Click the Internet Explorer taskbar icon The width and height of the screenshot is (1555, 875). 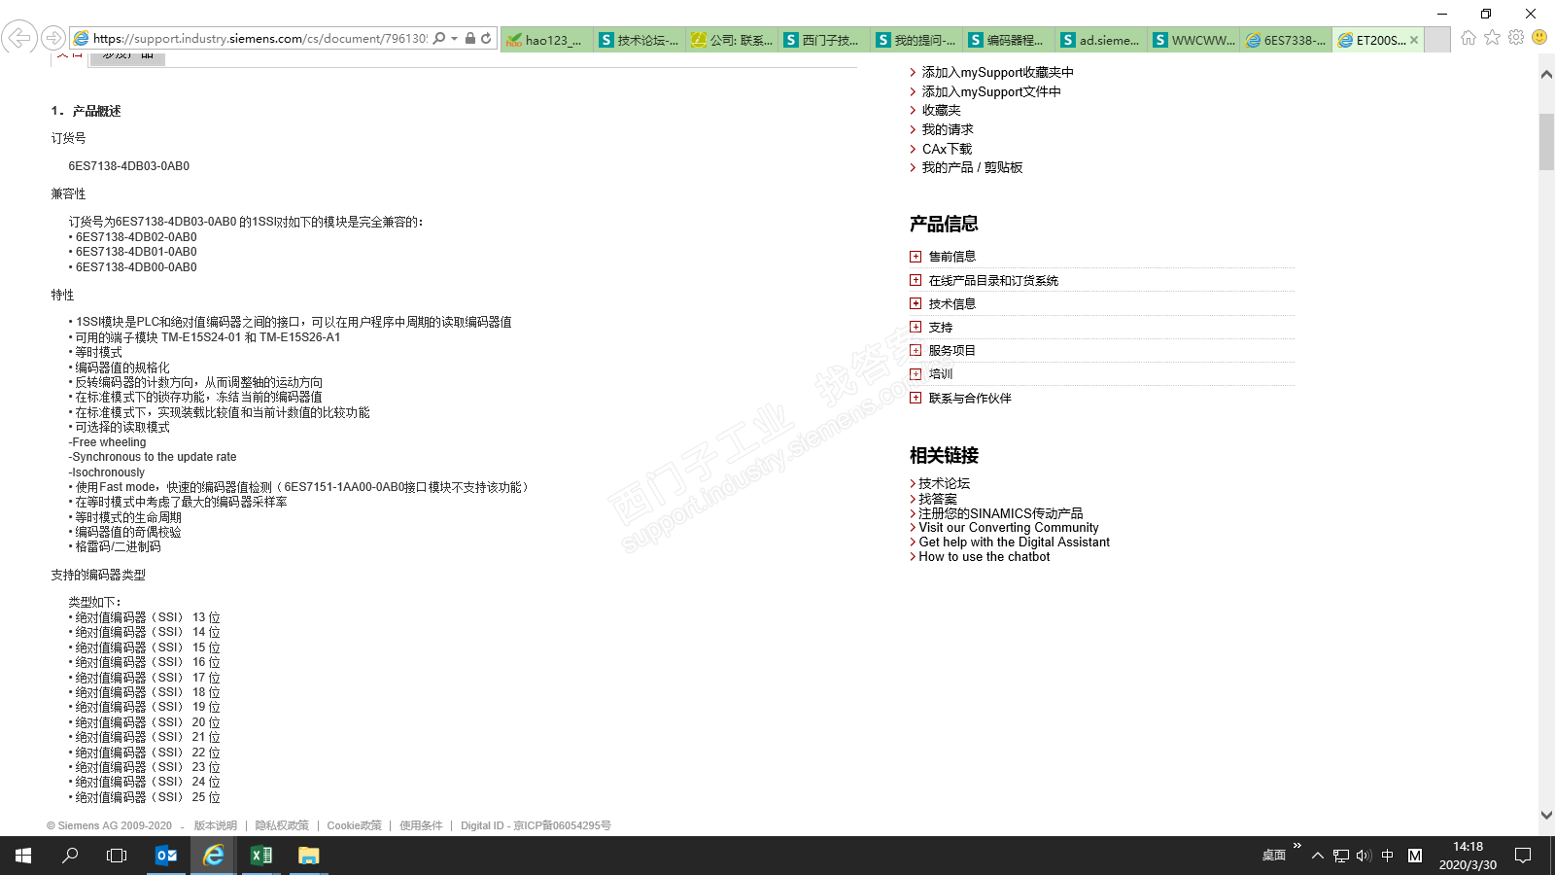(x=214, y=856)
